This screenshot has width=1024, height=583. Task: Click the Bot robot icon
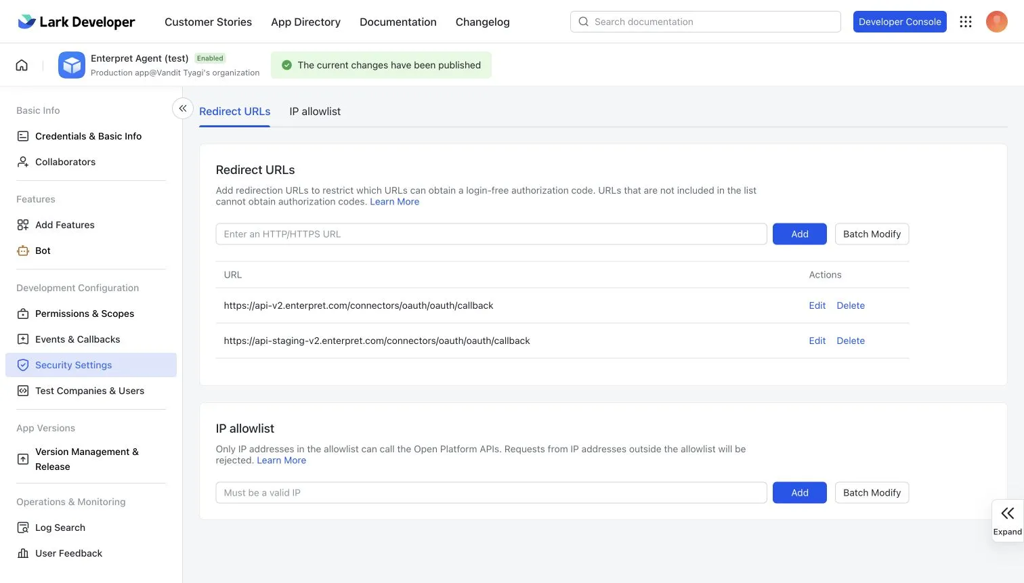(23, 251)
